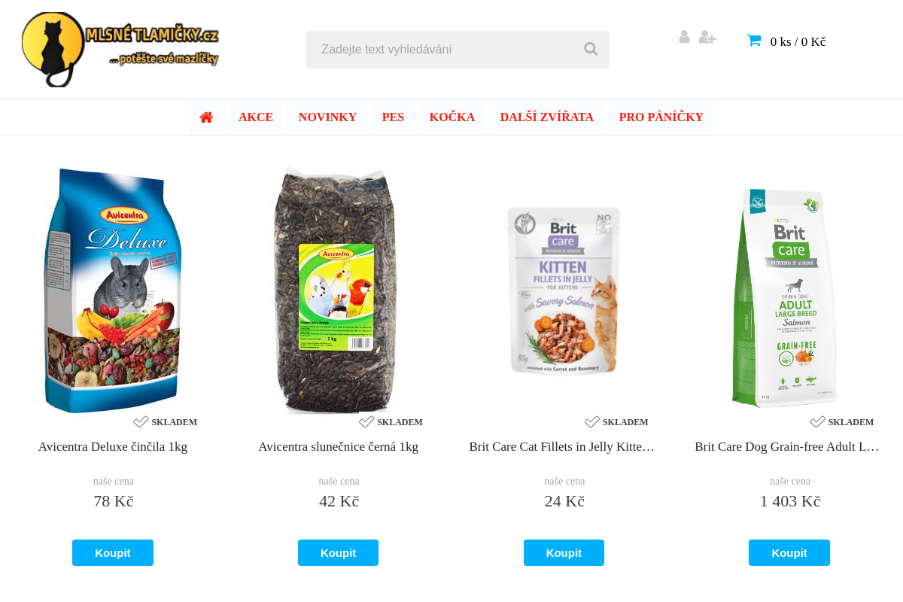The width and height of the screenshot is (903, 602).
Task: Expand the DALŠÍ ZVÍŘATA category menu
Action: click(547, 117)
